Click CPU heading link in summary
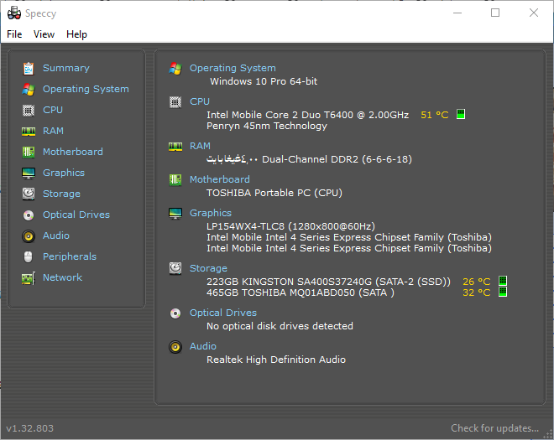Viewport: 554px width, 440px height. coord(200,101)
